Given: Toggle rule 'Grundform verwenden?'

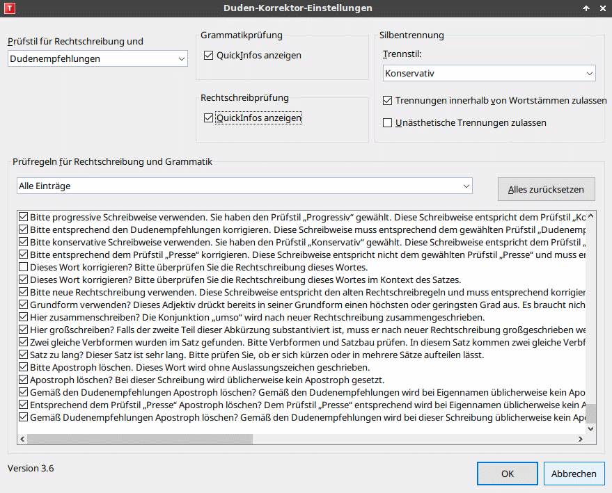Looking at the screenshot, I should coord(24,305).
